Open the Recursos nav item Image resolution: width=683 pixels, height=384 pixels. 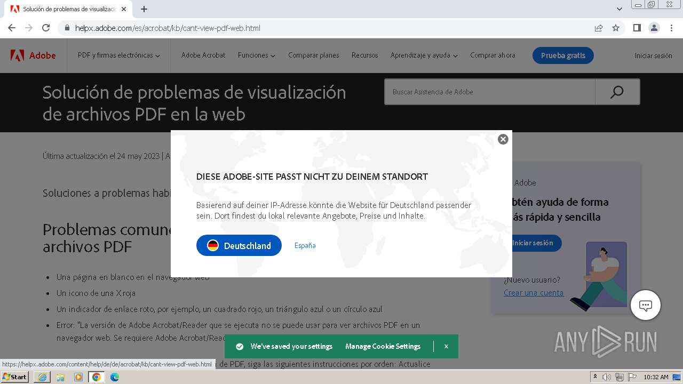[x=365, y=55]
